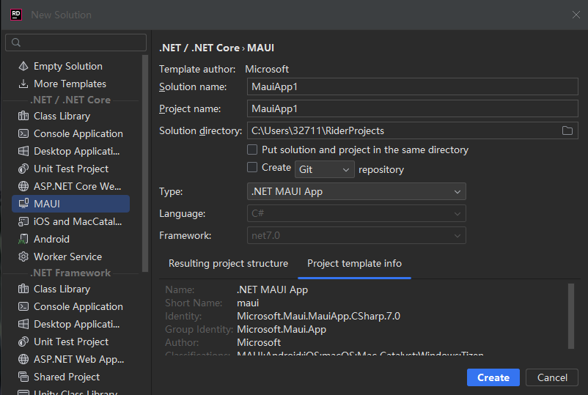Select Shared Project template icon
The height and width of the screenshot is (395, 588).
tap(23, 377)
